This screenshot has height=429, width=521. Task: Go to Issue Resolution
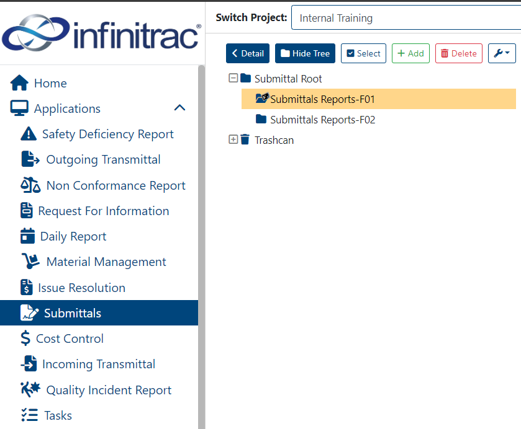tap(82, 288)
